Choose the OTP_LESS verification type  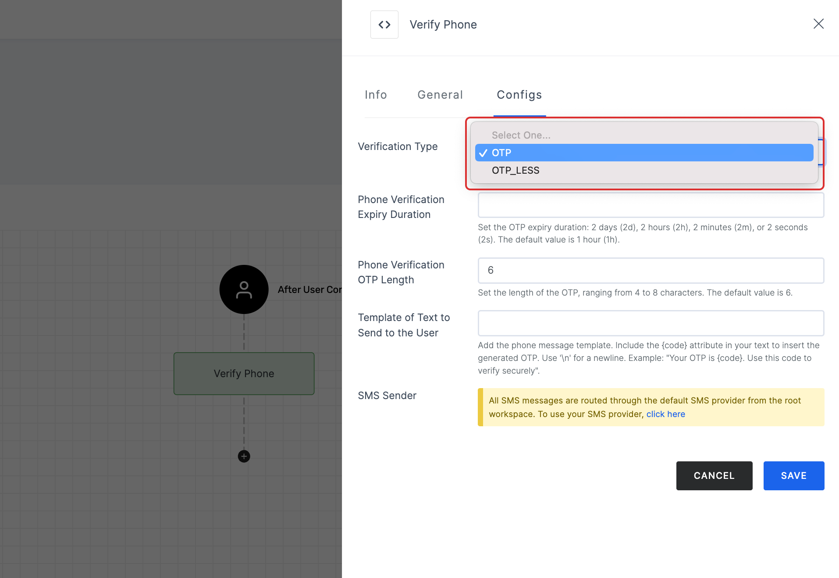point(644,170)
